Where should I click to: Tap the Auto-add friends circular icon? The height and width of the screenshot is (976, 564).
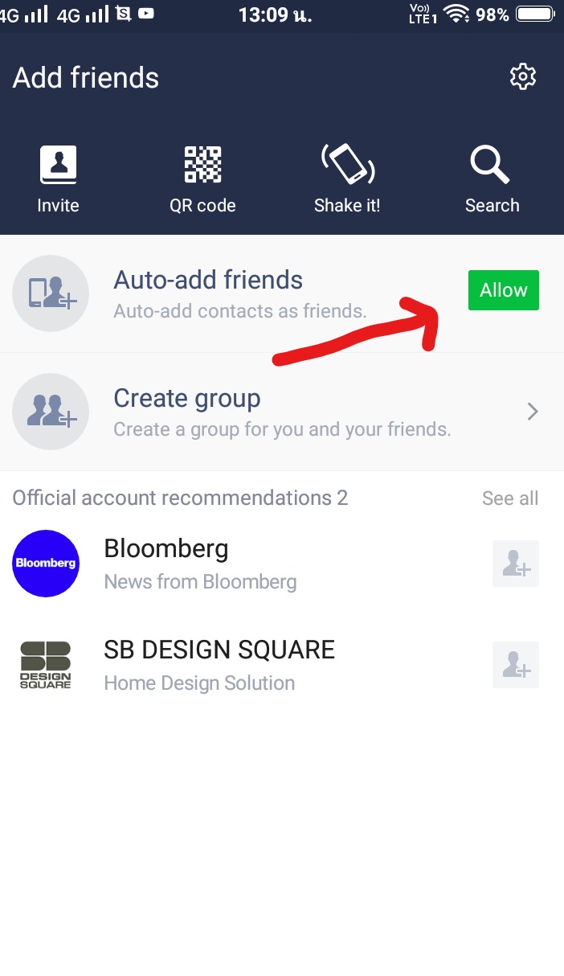pos(51,294)
